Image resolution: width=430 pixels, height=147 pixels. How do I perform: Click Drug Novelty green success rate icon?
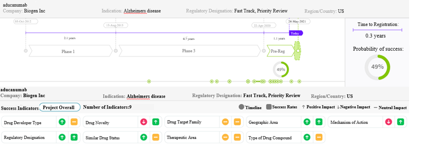[x=156, y=122]
